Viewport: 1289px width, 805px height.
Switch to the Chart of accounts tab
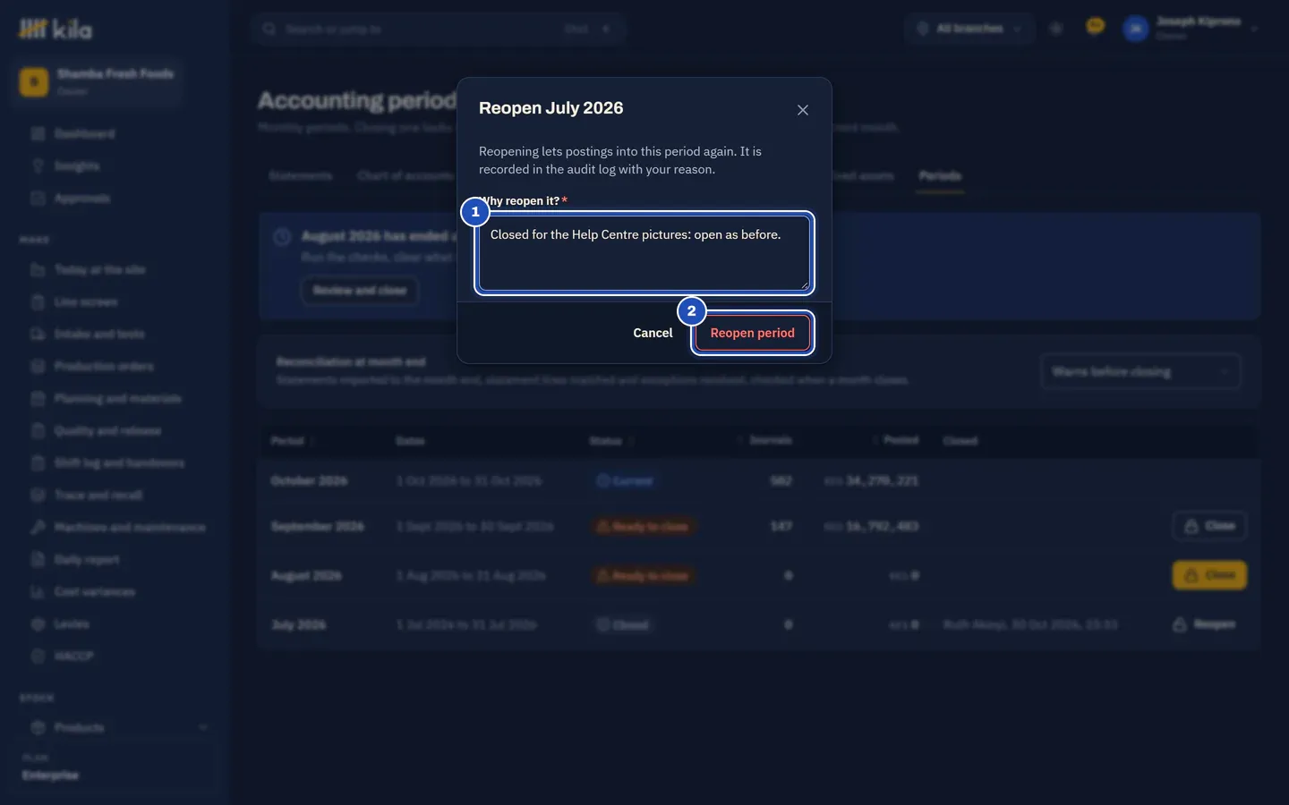tap(405, 176)
